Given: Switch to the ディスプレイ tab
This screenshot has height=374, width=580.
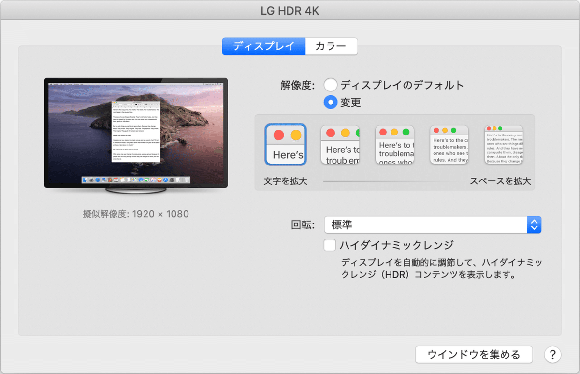Looking at the screenshot, I should (x=264, y=46).
